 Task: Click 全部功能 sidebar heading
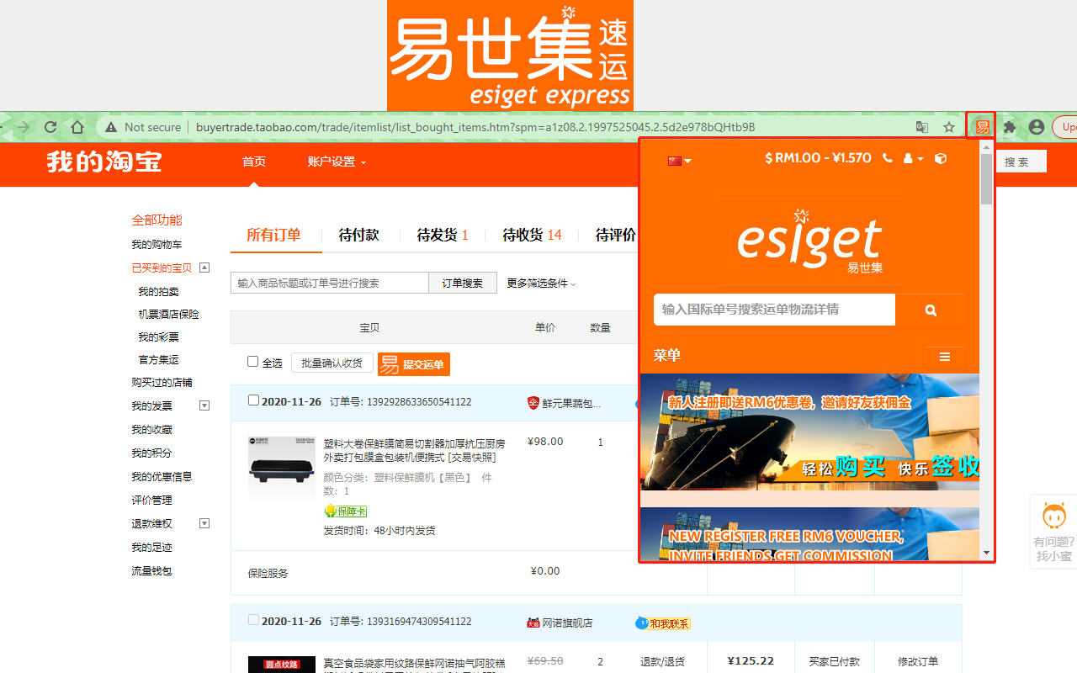coord(157,220)
